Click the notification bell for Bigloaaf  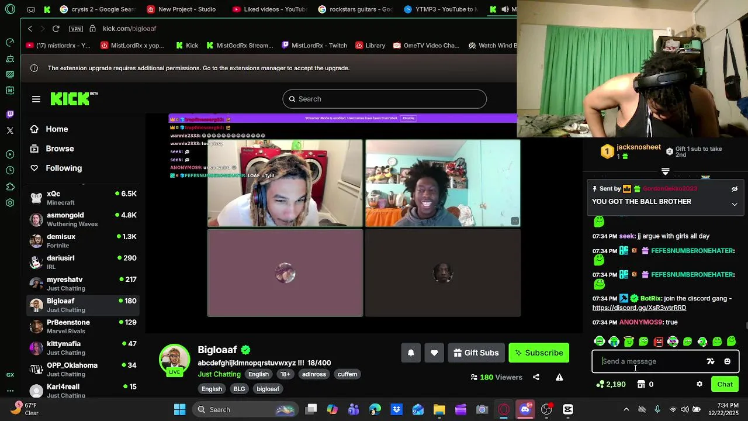[x=411, y=353]
